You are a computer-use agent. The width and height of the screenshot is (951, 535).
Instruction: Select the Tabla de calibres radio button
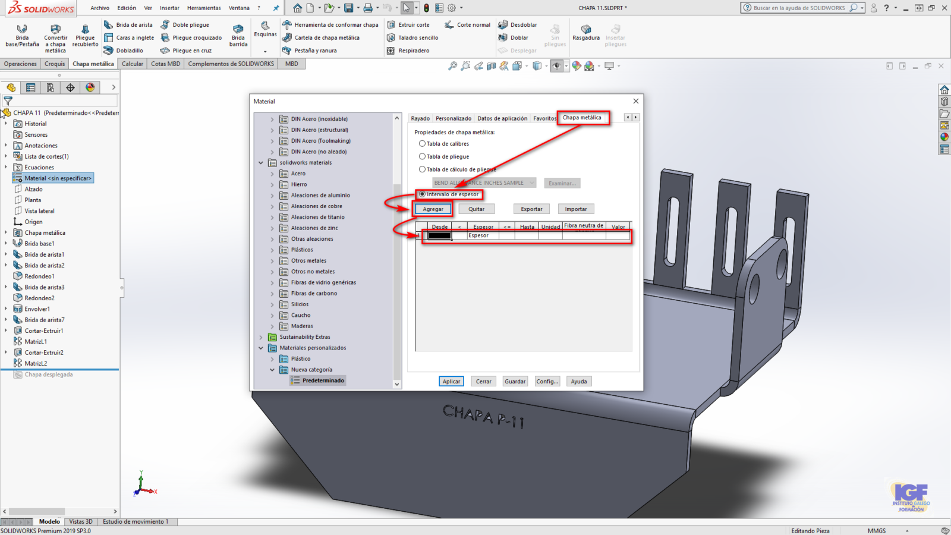(422, 144)
